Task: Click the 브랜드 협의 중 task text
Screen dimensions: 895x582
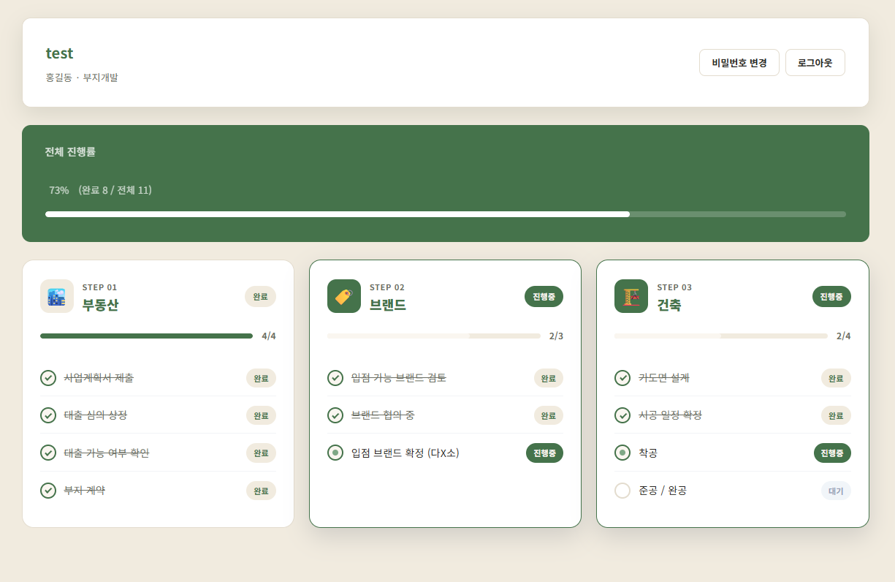Action: [383, 415]
